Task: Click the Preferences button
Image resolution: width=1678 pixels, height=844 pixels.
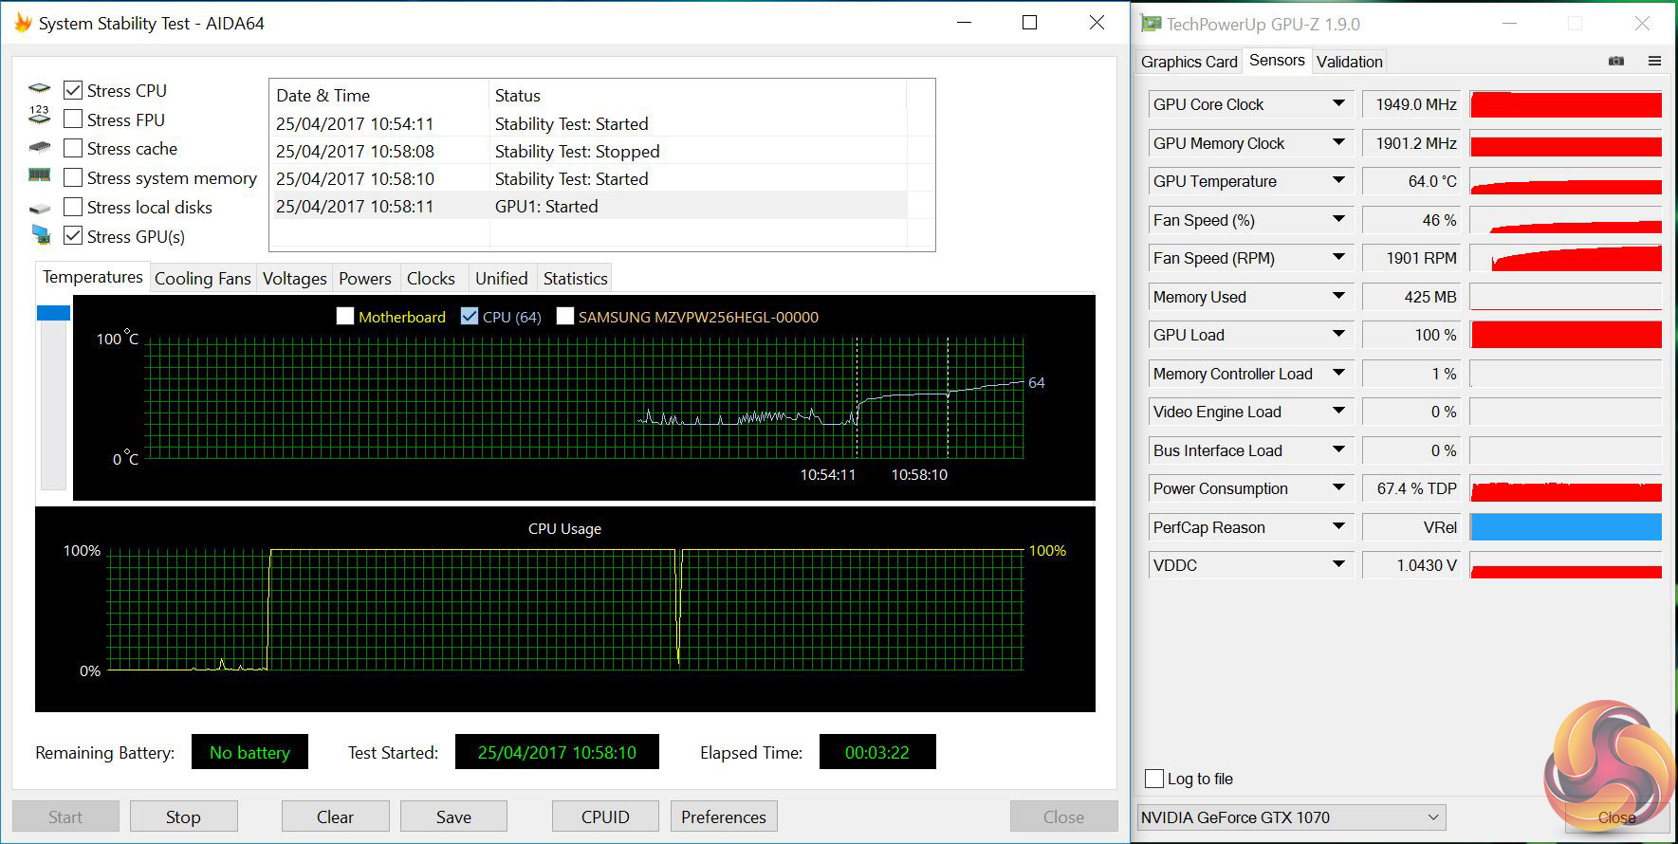Action: pyautogui.click(x=723, y=816)
